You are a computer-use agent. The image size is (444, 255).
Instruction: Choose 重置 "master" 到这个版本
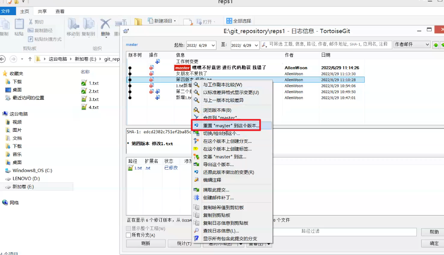(x=232, y=126)
